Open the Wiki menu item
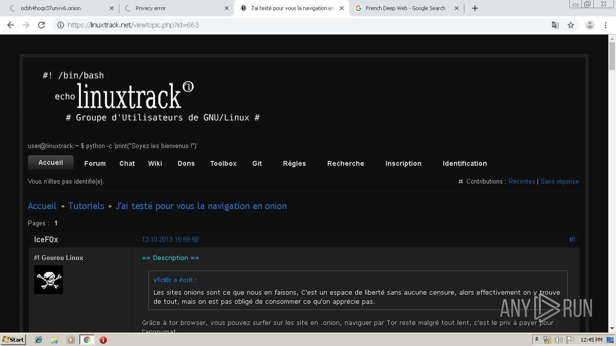 point(155,163)
